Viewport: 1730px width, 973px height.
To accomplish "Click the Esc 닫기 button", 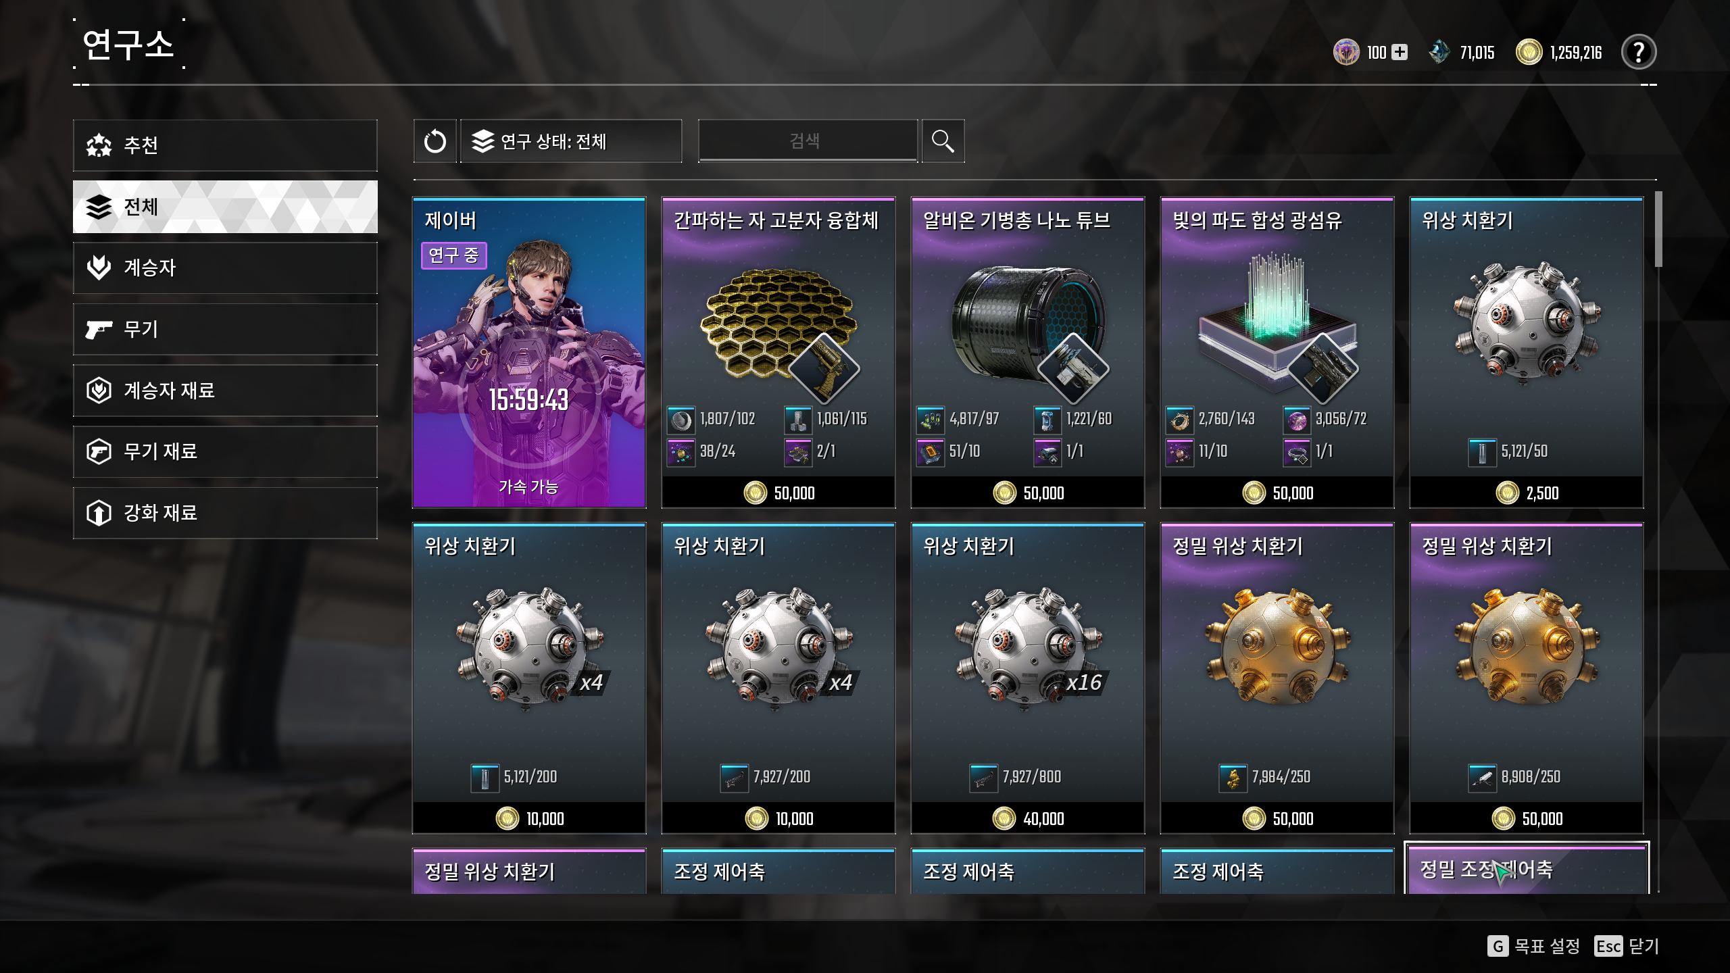I will (1627, 946).
